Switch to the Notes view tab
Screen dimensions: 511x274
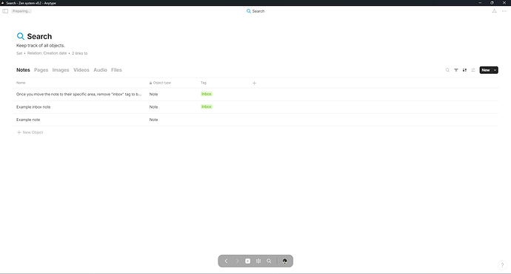tap(23, 70)
